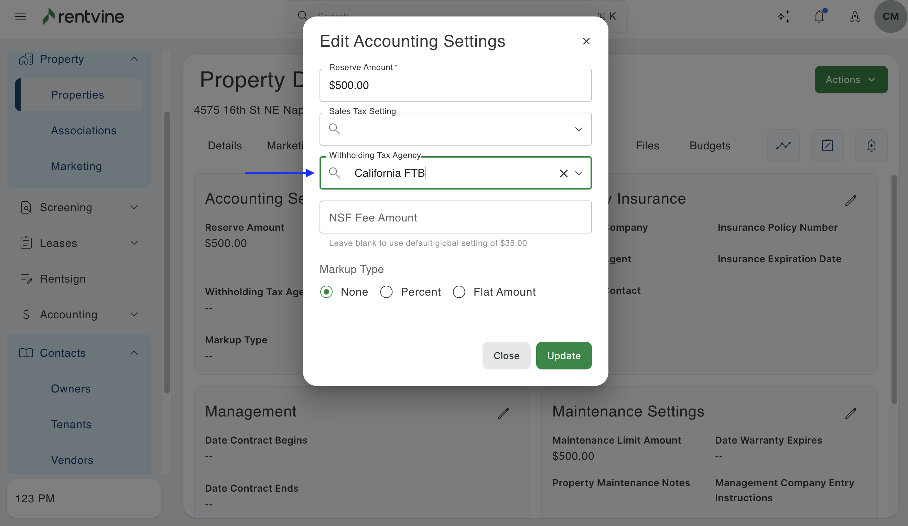Click the sparkle AI assistant icon
Screen dimensions: 908x526
(x=783, y=16)
